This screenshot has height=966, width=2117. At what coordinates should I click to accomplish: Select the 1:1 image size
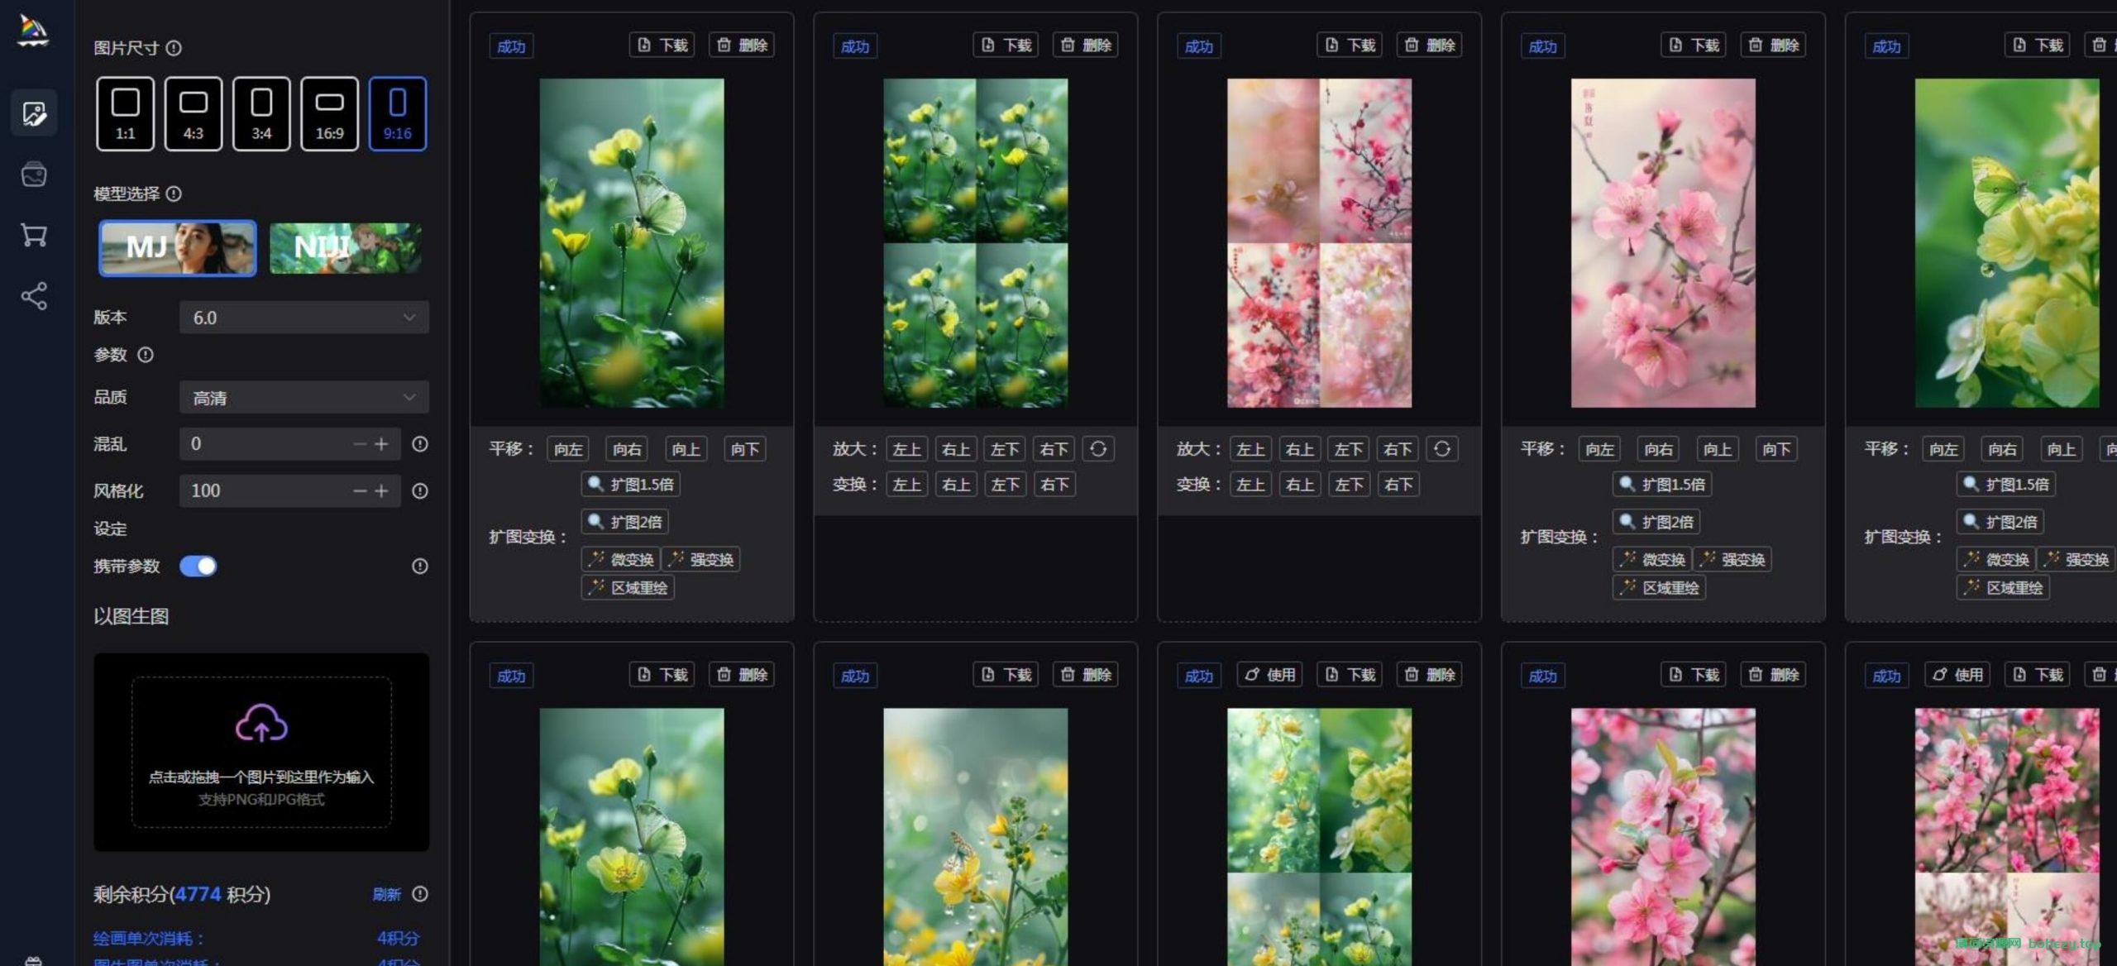tap(125, 114)
